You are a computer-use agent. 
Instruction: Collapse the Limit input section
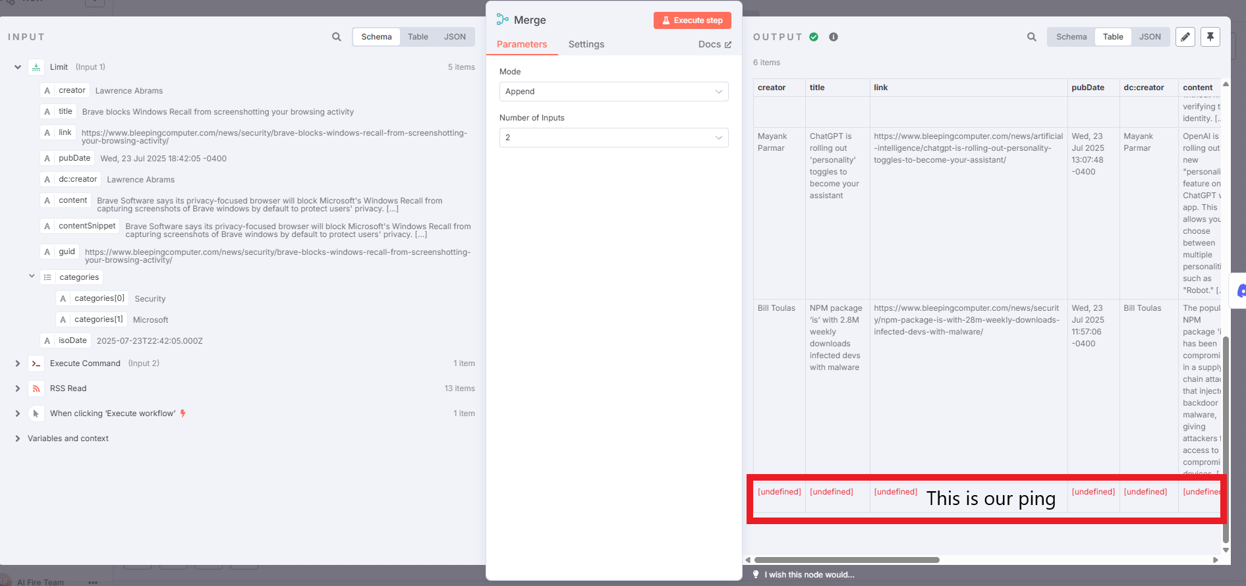coord(18,67)
